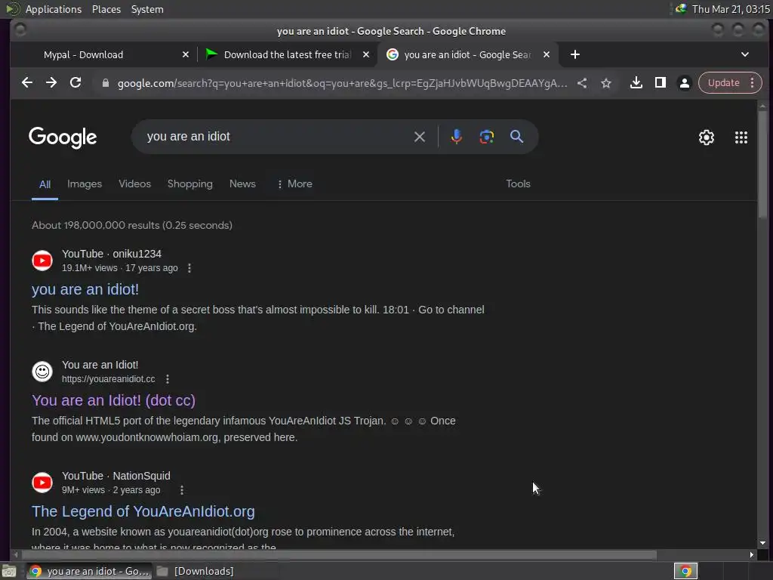Clear the search box with the X icon

pos(420,137)
